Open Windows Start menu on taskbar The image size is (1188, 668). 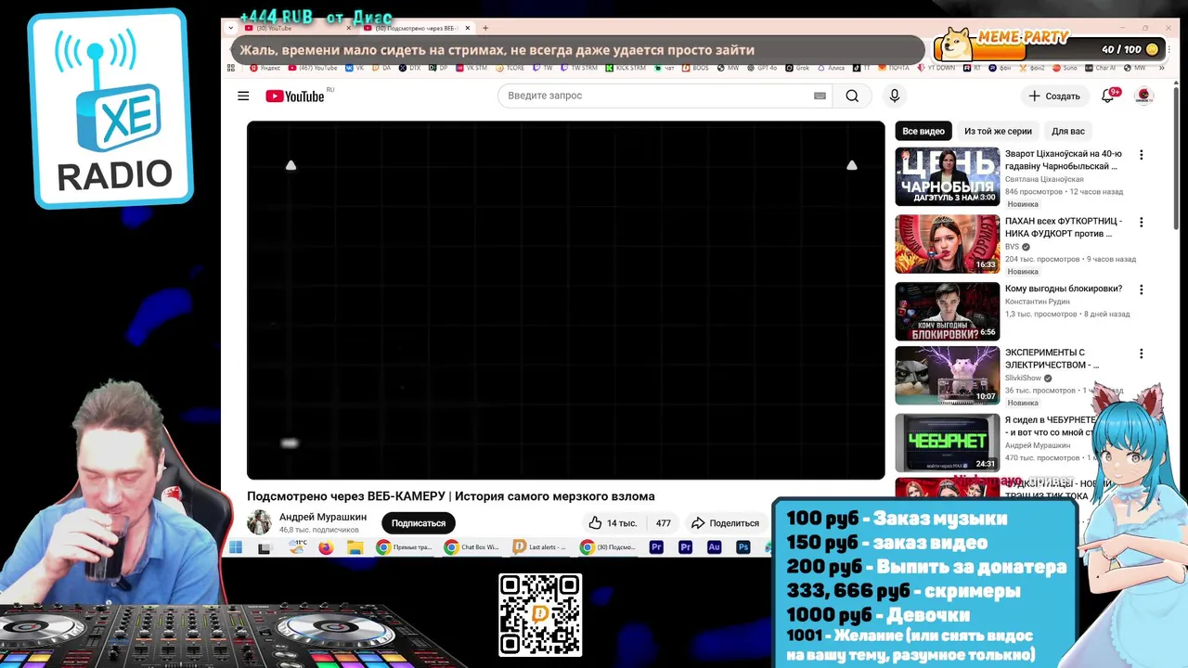235,547
